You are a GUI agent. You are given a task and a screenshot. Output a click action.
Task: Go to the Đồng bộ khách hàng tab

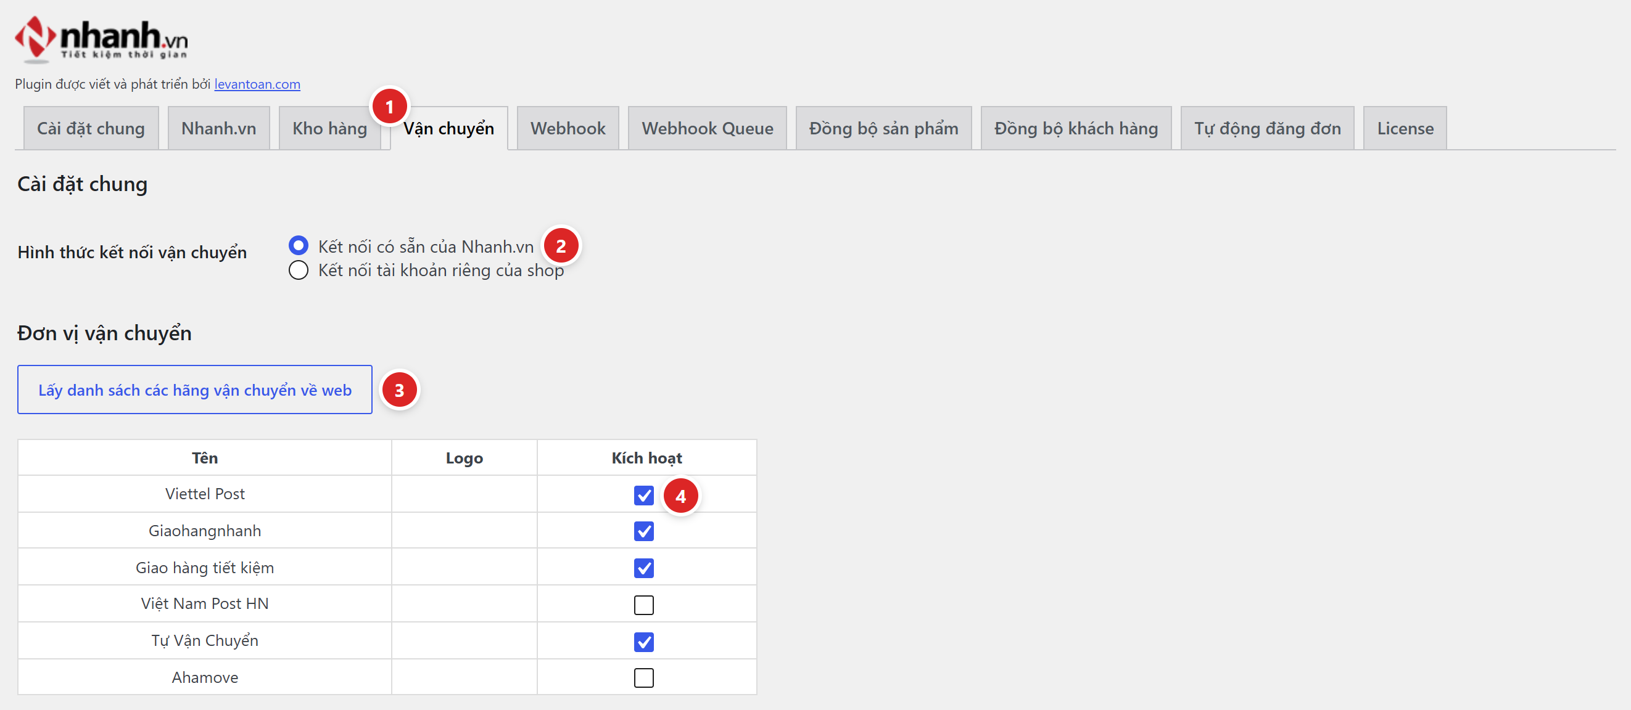click(x=1076, y=128)
